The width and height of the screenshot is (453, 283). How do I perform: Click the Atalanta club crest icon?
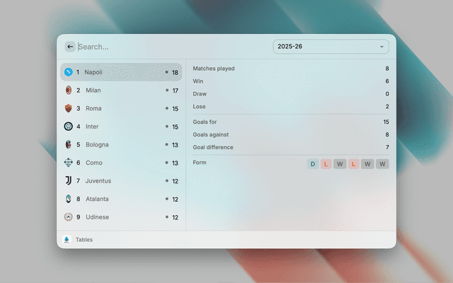tap(69, 199)
